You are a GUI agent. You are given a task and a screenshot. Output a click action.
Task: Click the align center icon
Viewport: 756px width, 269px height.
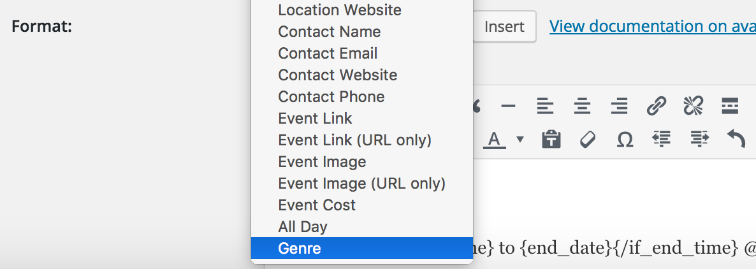point(582,105)
